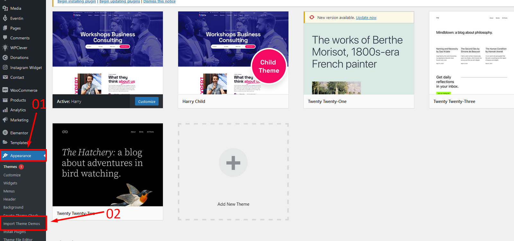Image resolution: width=514 pixels, height=241 pixels.
Task: Click the Twenty Twenty-One theme name
Action: tap(327, 101)
